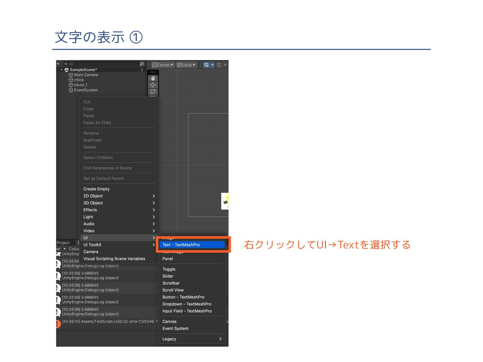
Task: Switch to the Project tab
Action: [x=63, y=243]
